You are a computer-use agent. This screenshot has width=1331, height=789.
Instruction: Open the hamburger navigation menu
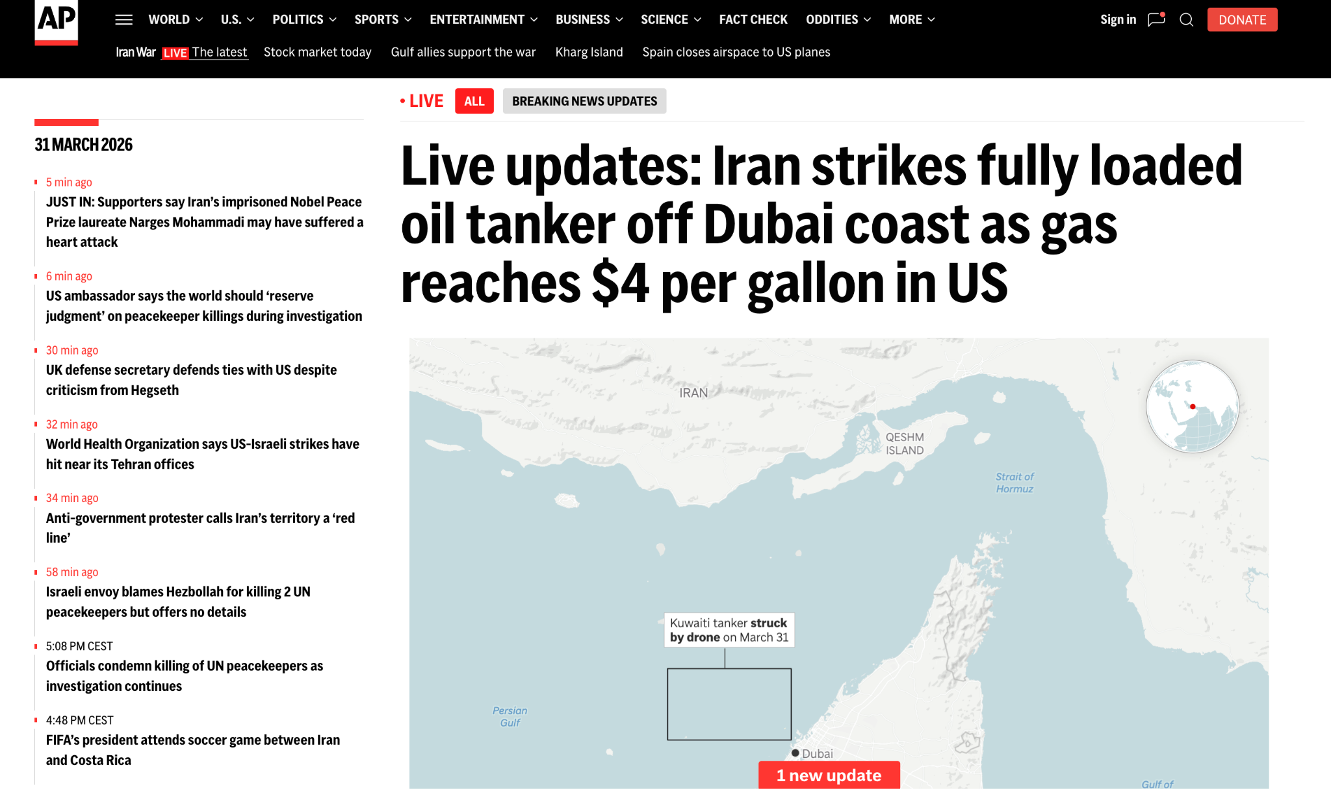coord(123,19)
